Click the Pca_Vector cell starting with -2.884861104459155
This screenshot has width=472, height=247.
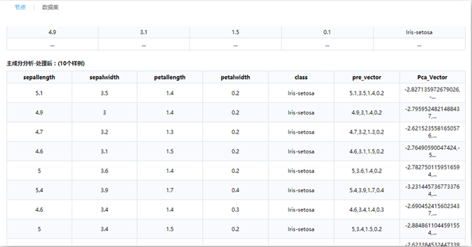pyautogui.click(x=433, y=229)
